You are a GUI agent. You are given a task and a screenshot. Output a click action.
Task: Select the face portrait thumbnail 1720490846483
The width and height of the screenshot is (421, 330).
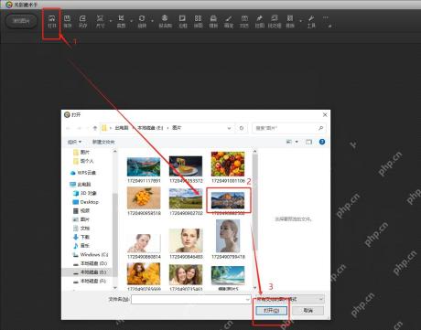pyautogui.click(x=186, y=240)
